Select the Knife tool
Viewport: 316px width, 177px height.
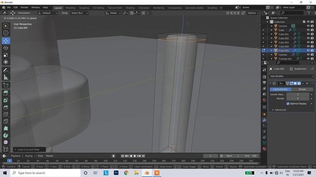[x=5, y=121]
